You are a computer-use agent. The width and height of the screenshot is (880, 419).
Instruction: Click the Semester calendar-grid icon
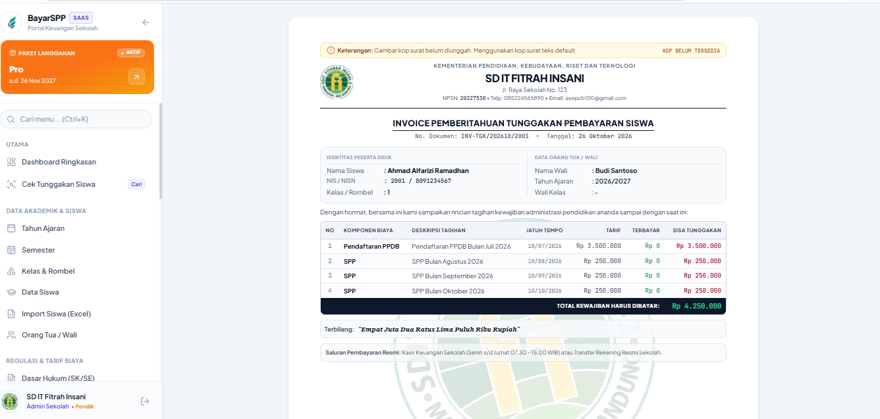(11, 250)
